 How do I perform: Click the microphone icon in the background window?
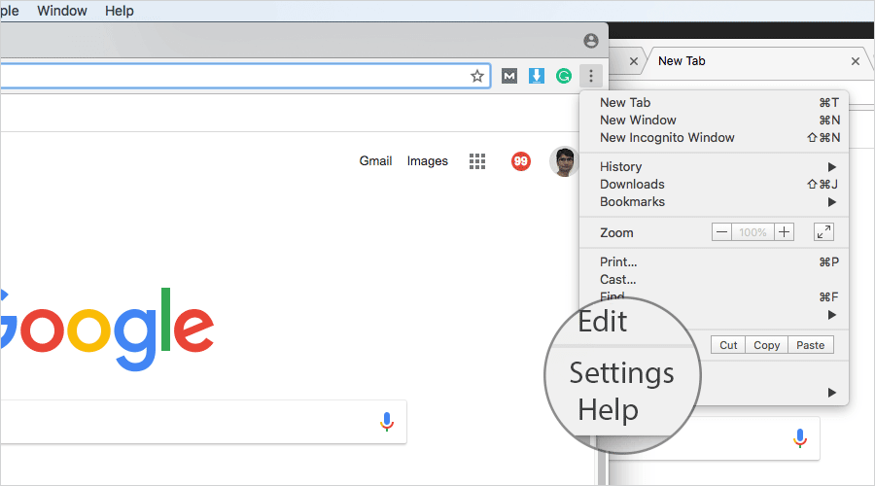800,438
